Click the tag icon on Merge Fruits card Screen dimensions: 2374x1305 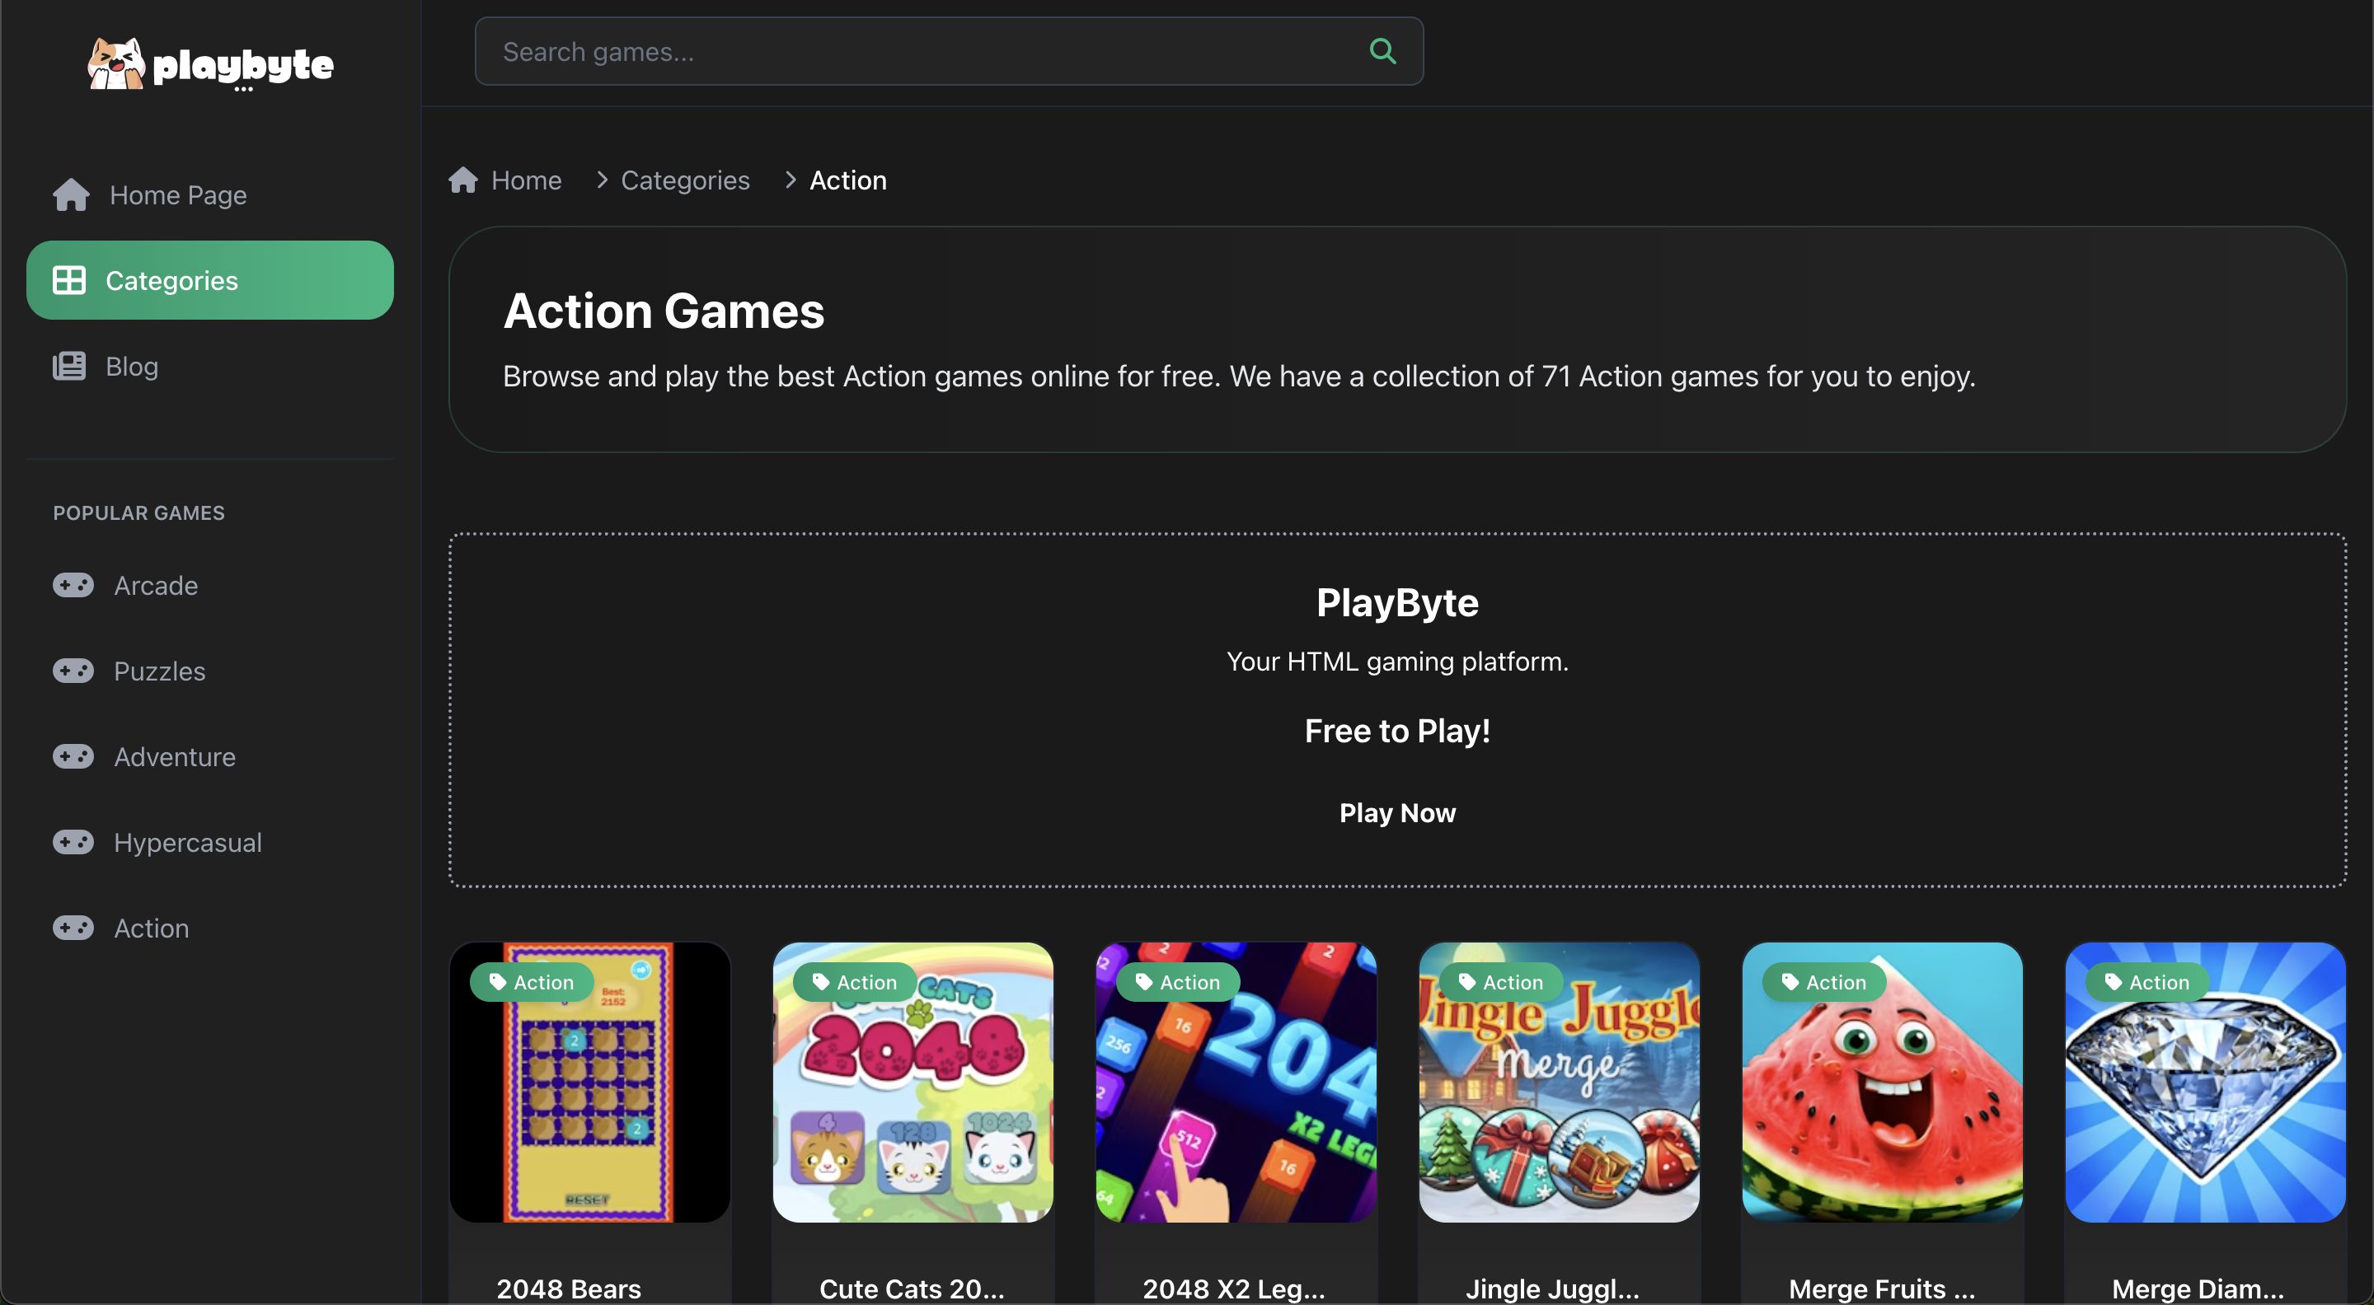[x=1790, y=982]
